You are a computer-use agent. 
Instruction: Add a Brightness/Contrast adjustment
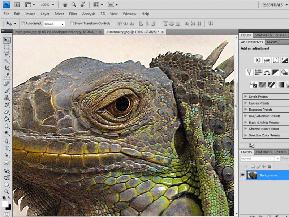[258, 60]
